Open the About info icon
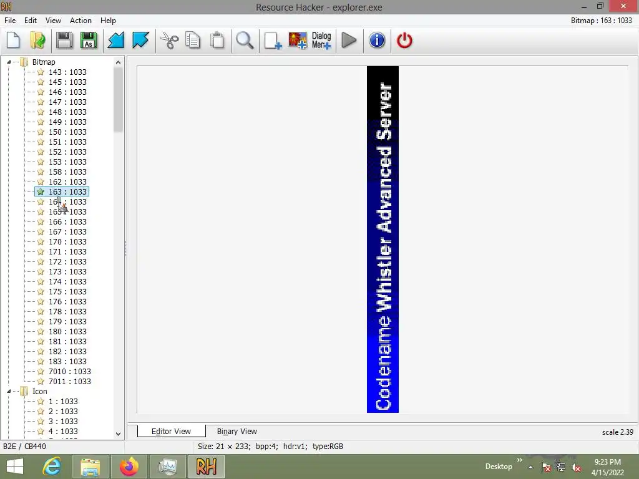This screenshot has width=639, height=479. [x=377, y=41]
